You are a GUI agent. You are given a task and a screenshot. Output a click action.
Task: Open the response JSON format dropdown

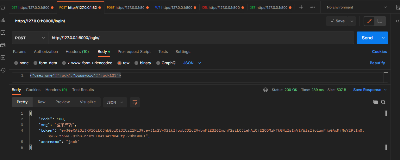click(115, 102)
